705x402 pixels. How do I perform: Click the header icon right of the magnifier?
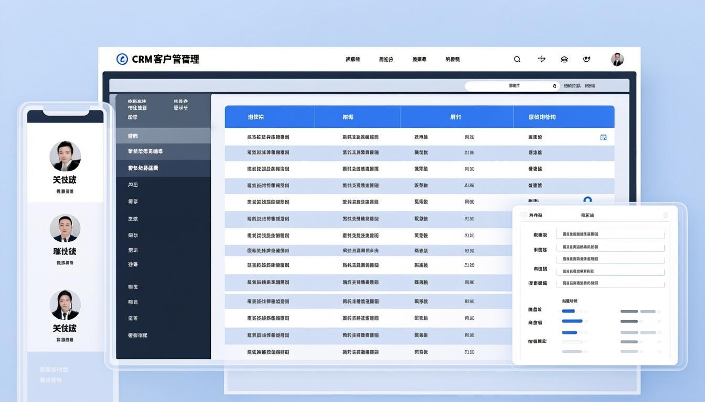541,59
